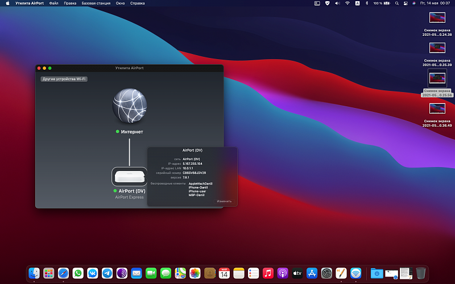This screenshot has height=284, width=455.
Task: Select the AppleWatchDaniil wireless client
Action: pyautogui.click(x=200, y=184)
